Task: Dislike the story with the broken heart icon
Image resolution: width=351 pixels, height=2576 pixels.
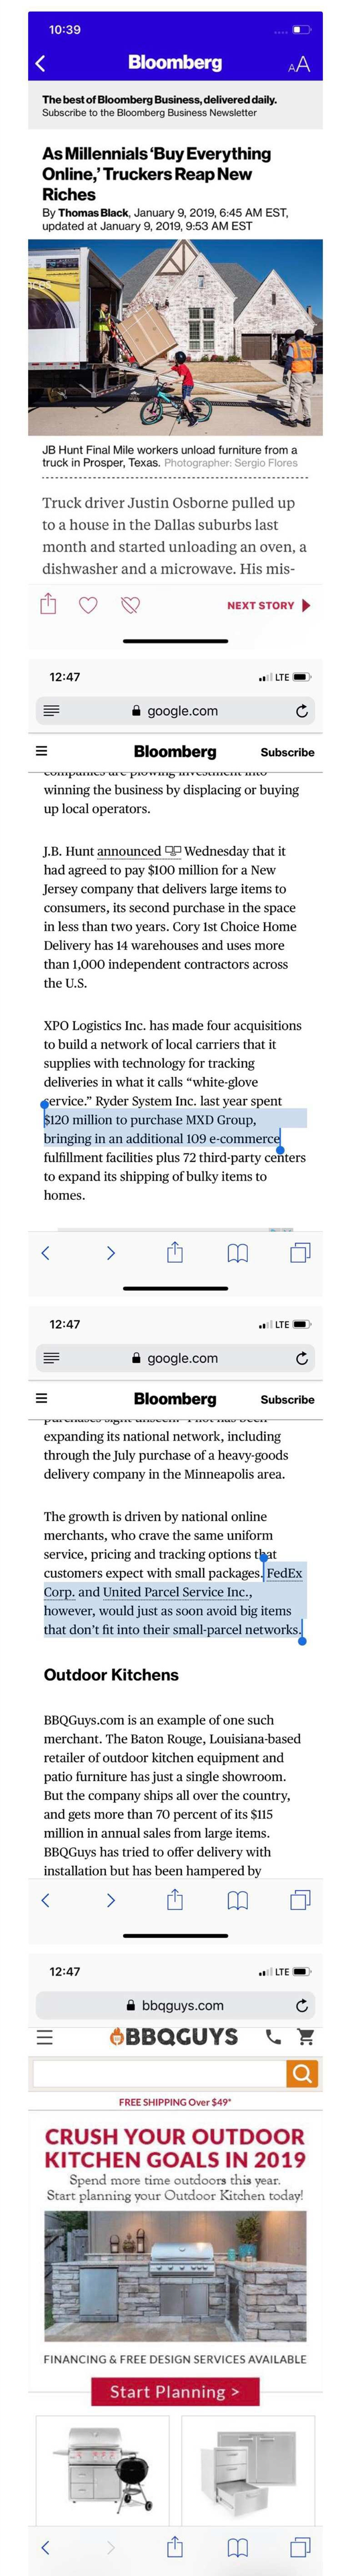Action: 130,604
